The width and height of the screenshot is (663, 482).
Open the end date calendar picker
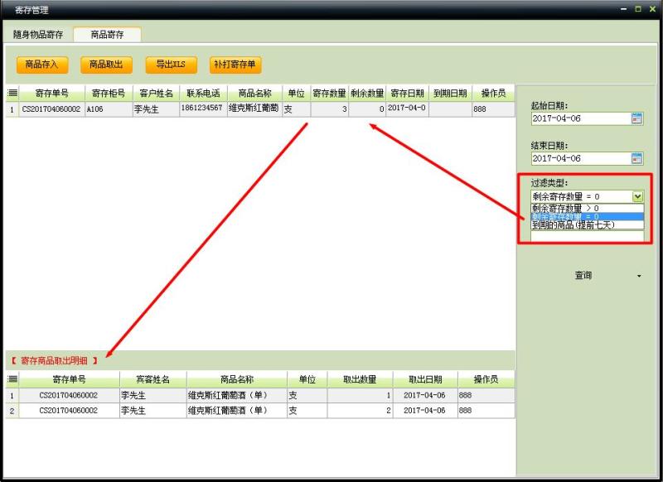click(636, 158)
